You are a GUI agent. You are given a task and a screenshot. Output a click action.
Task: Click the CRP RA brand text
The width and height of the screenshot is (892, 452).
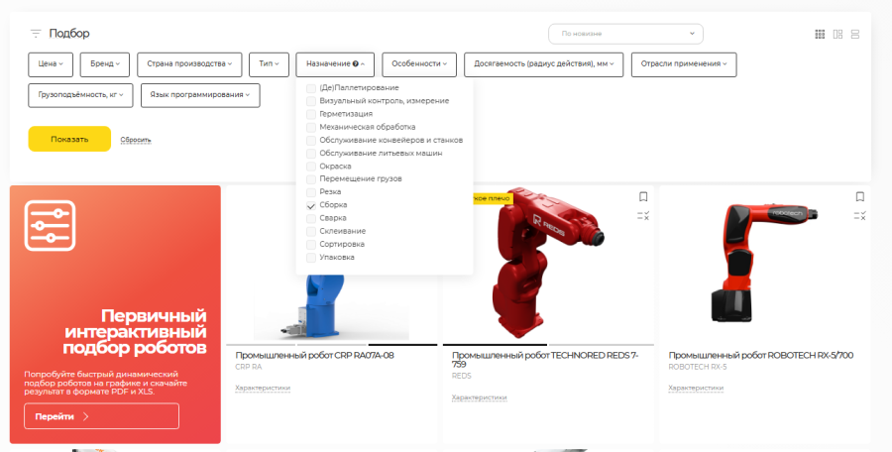(249, 367)
